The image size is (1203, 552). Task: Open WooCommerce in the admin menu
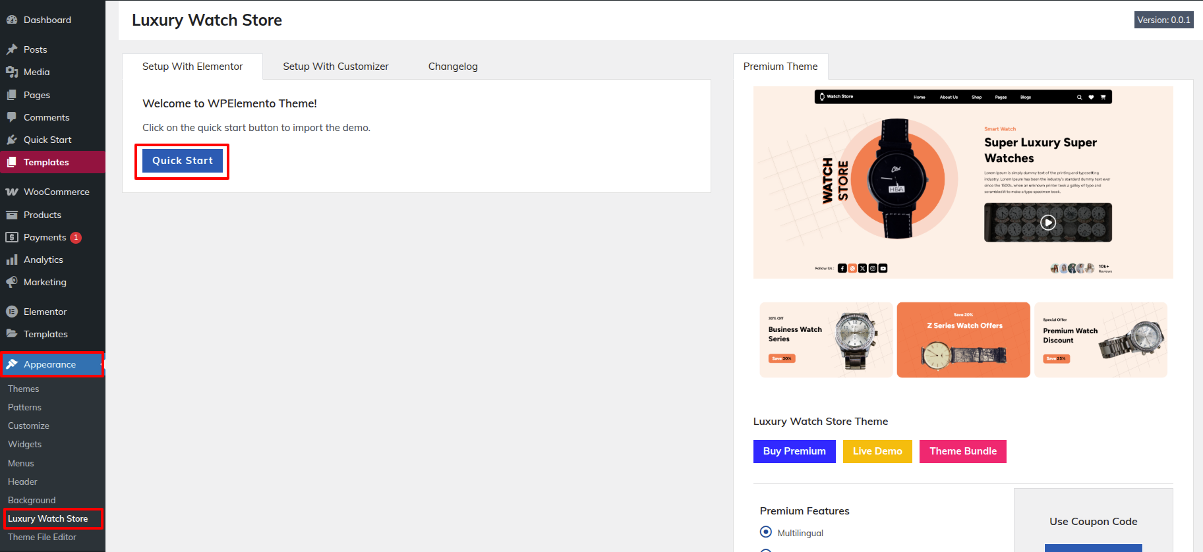[53, 192]
